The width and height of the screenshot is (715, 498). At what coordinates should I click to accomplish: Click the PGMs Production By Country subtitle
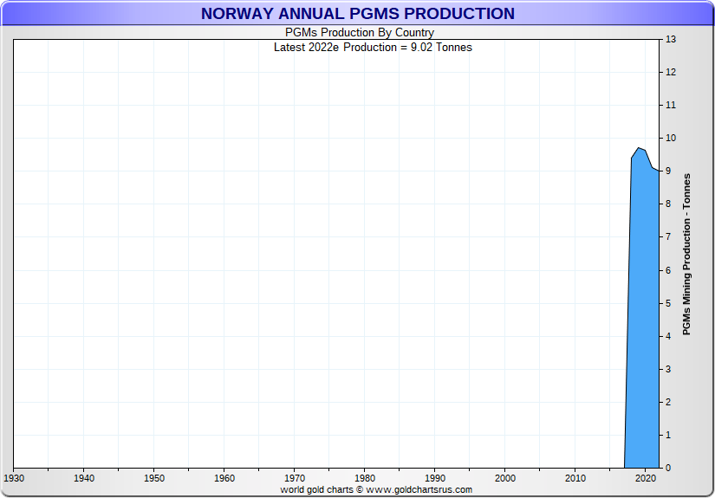(x=360, y=33)
